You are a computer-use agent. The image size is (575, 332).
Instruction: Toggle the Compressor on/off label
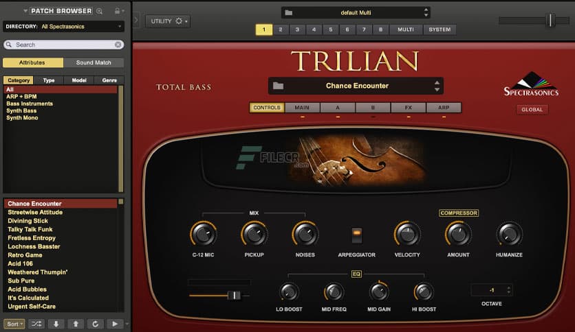point(459,213)
